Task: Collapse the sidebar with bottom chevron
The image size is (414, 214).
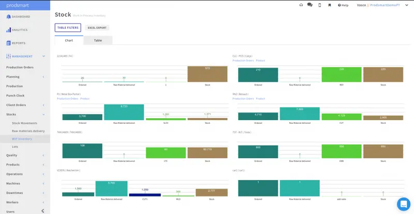Action: [x=43, y=211]
